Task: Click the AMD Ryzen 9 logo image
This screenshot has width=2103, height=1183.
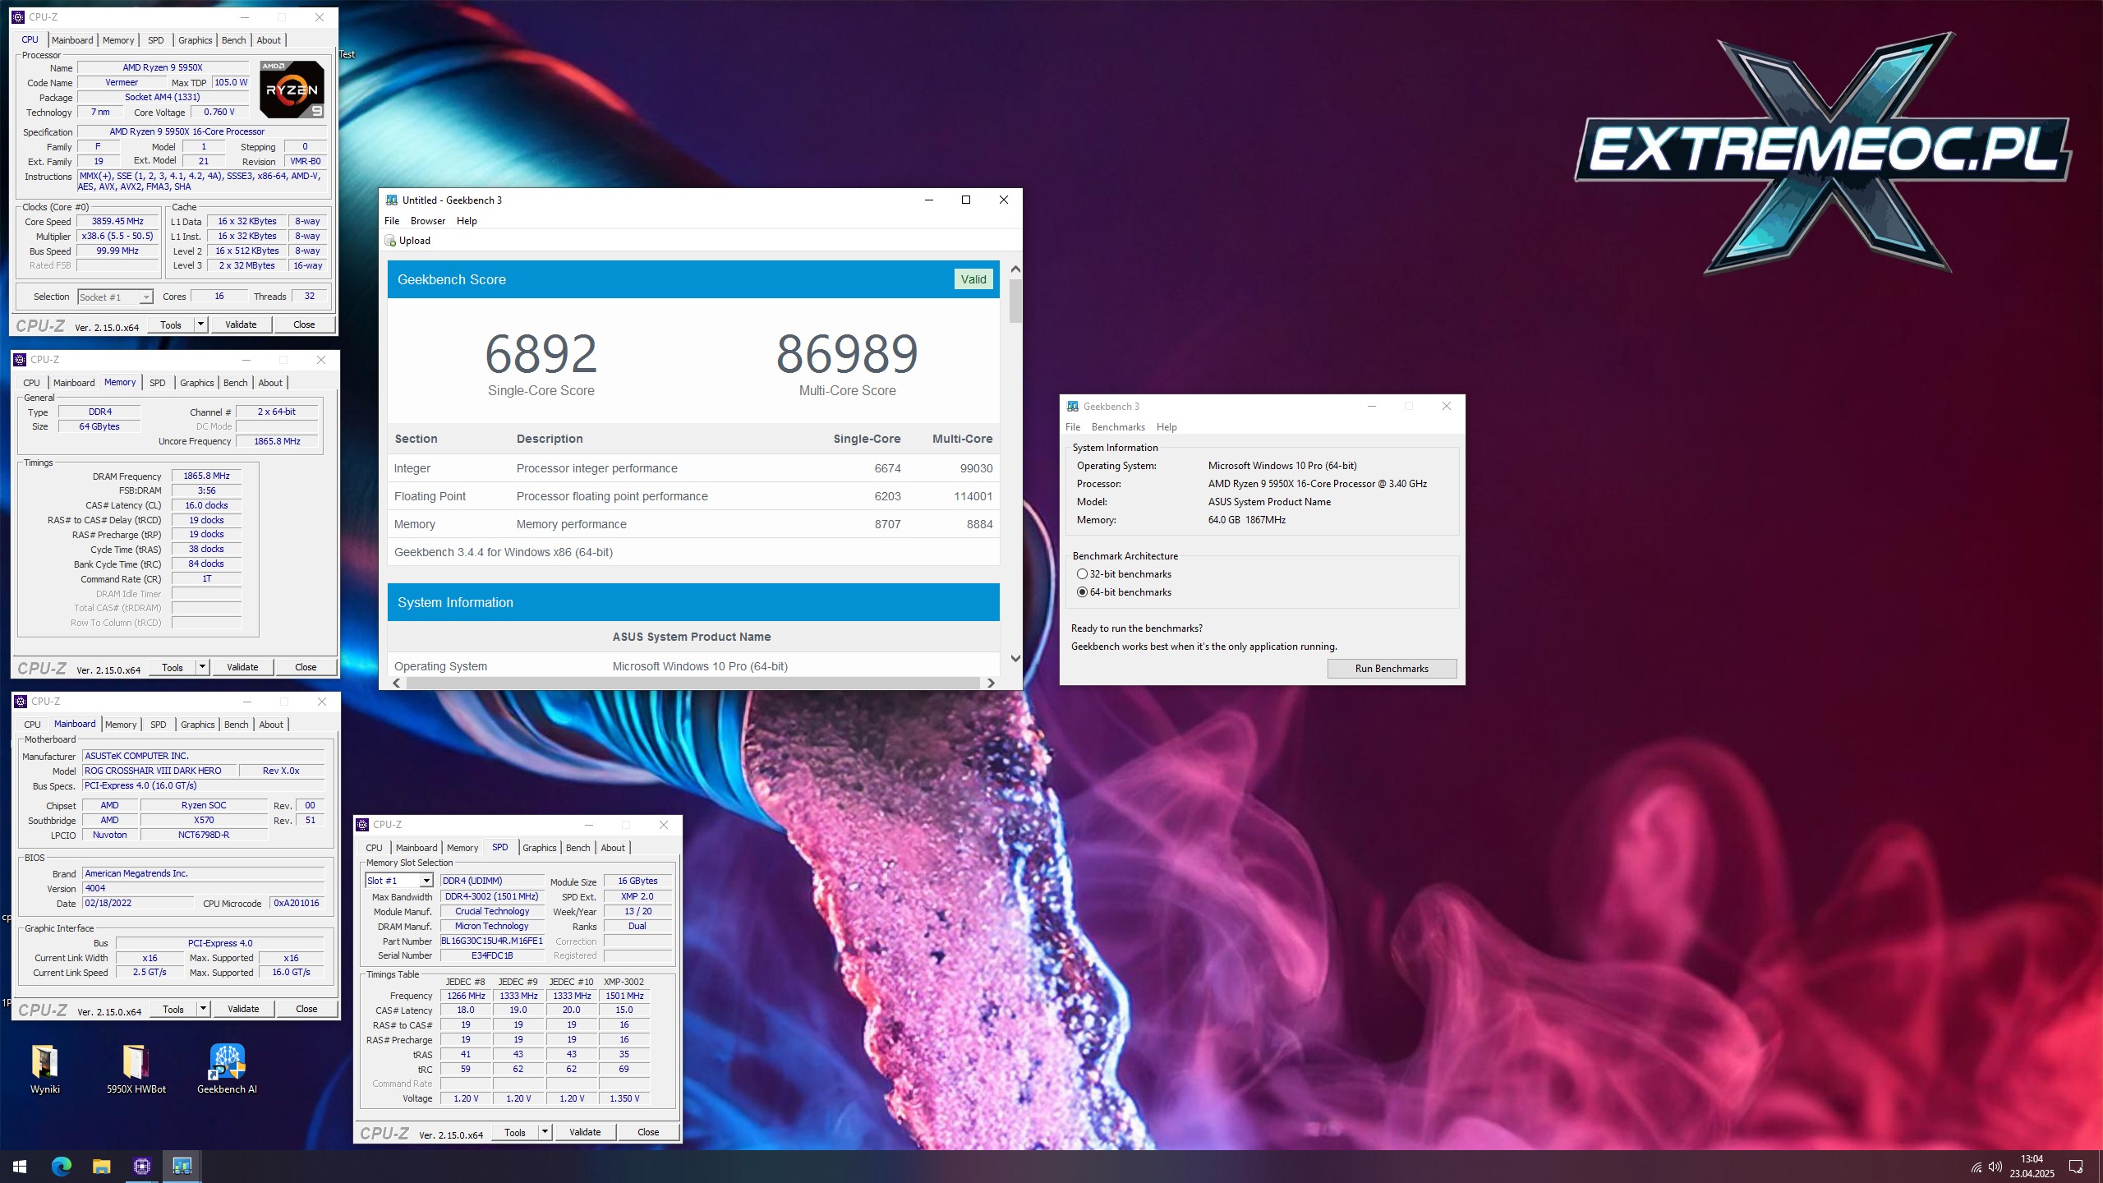Action: (292, 89)
